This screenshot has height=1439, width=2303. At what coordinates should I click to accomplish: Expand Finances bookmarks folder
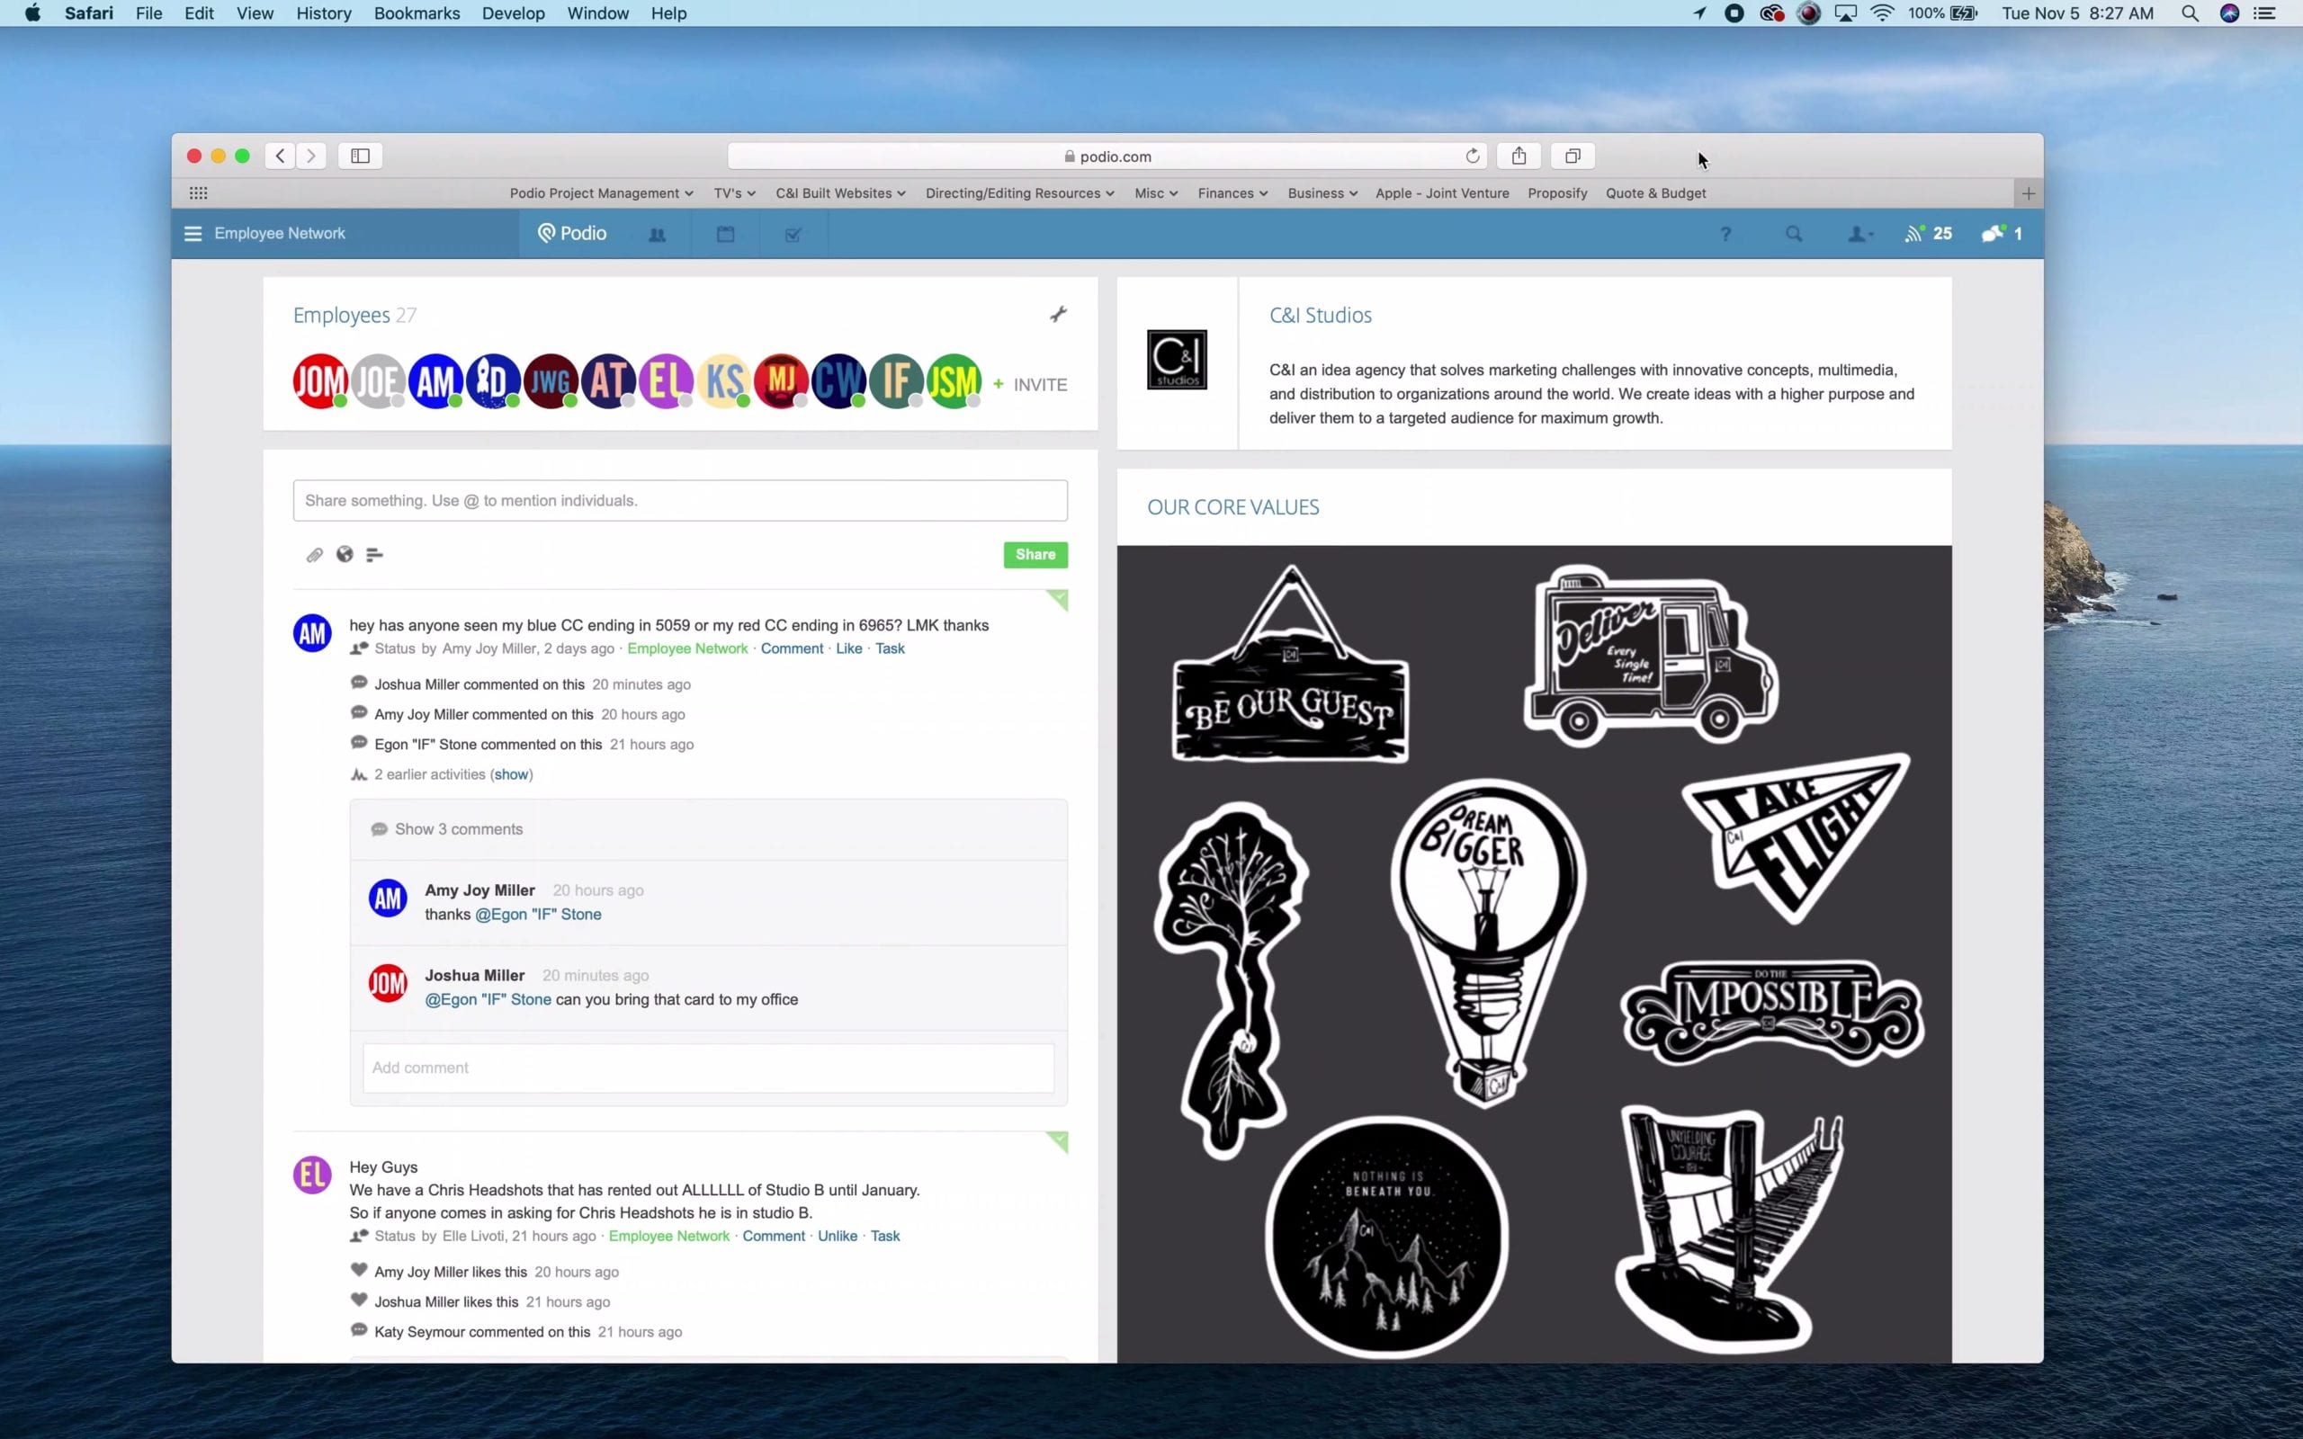tap(1232, 193)
